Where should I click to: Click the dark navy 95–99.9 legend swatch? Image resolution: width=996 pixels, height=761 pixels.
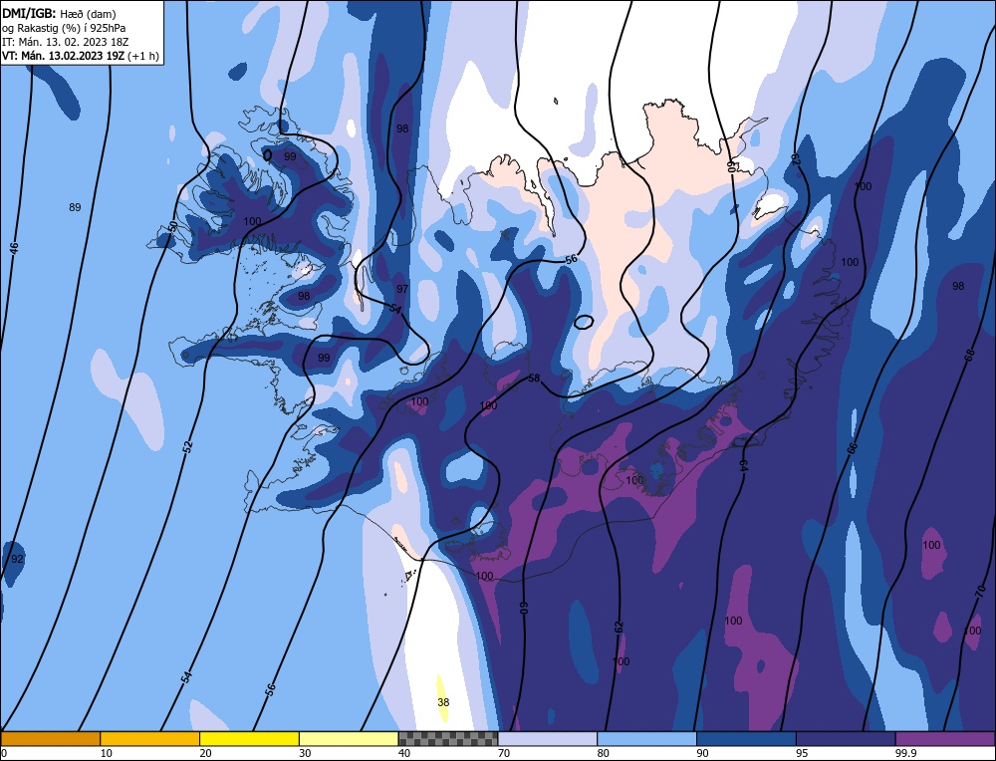[x=846, y=738]
